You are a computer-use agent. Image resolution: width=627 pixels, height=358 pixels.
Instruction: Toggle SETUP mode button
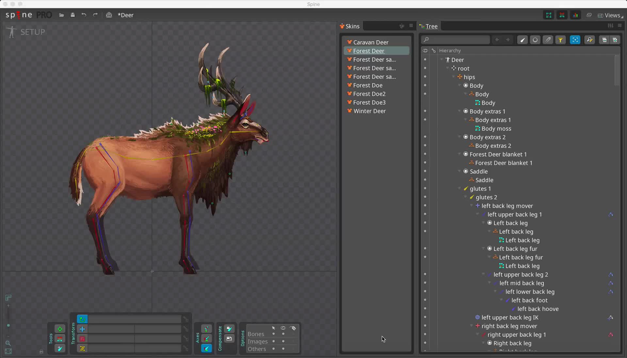(26, 32)
